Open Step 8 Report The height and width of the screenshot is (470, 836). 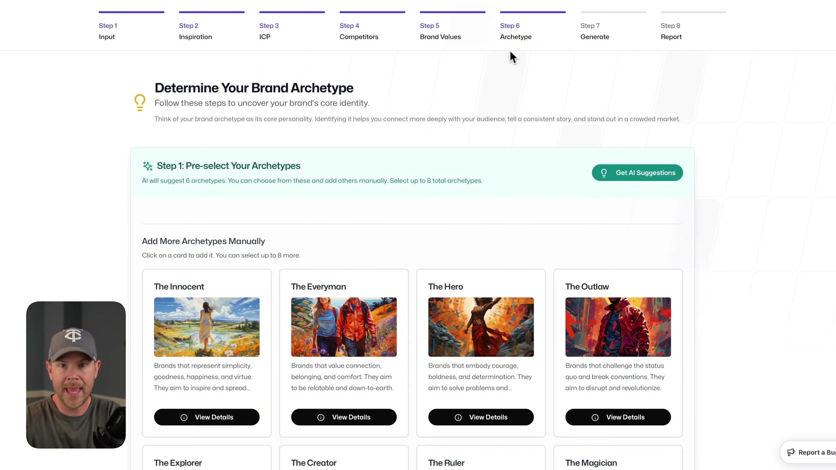tap(693, 27)
